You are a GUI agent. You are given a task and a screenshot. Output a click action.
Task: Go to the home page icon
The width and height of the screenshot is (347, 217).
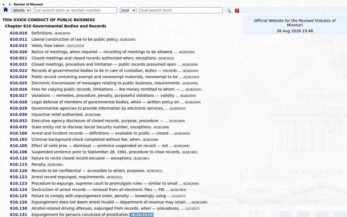(x=6, y=10)
